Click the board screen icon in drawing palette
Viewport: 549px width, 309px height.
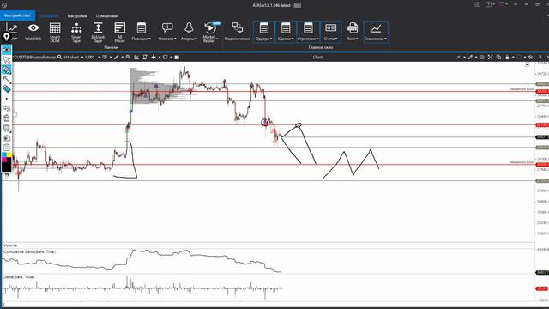click(7, 128)
